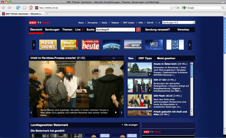Click the News link in the top navigation
Screen dimensions: 226x138
tap(81, 23)
